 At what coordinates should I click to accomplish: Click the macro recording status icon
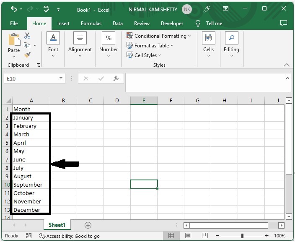click(x=28, y=236)
